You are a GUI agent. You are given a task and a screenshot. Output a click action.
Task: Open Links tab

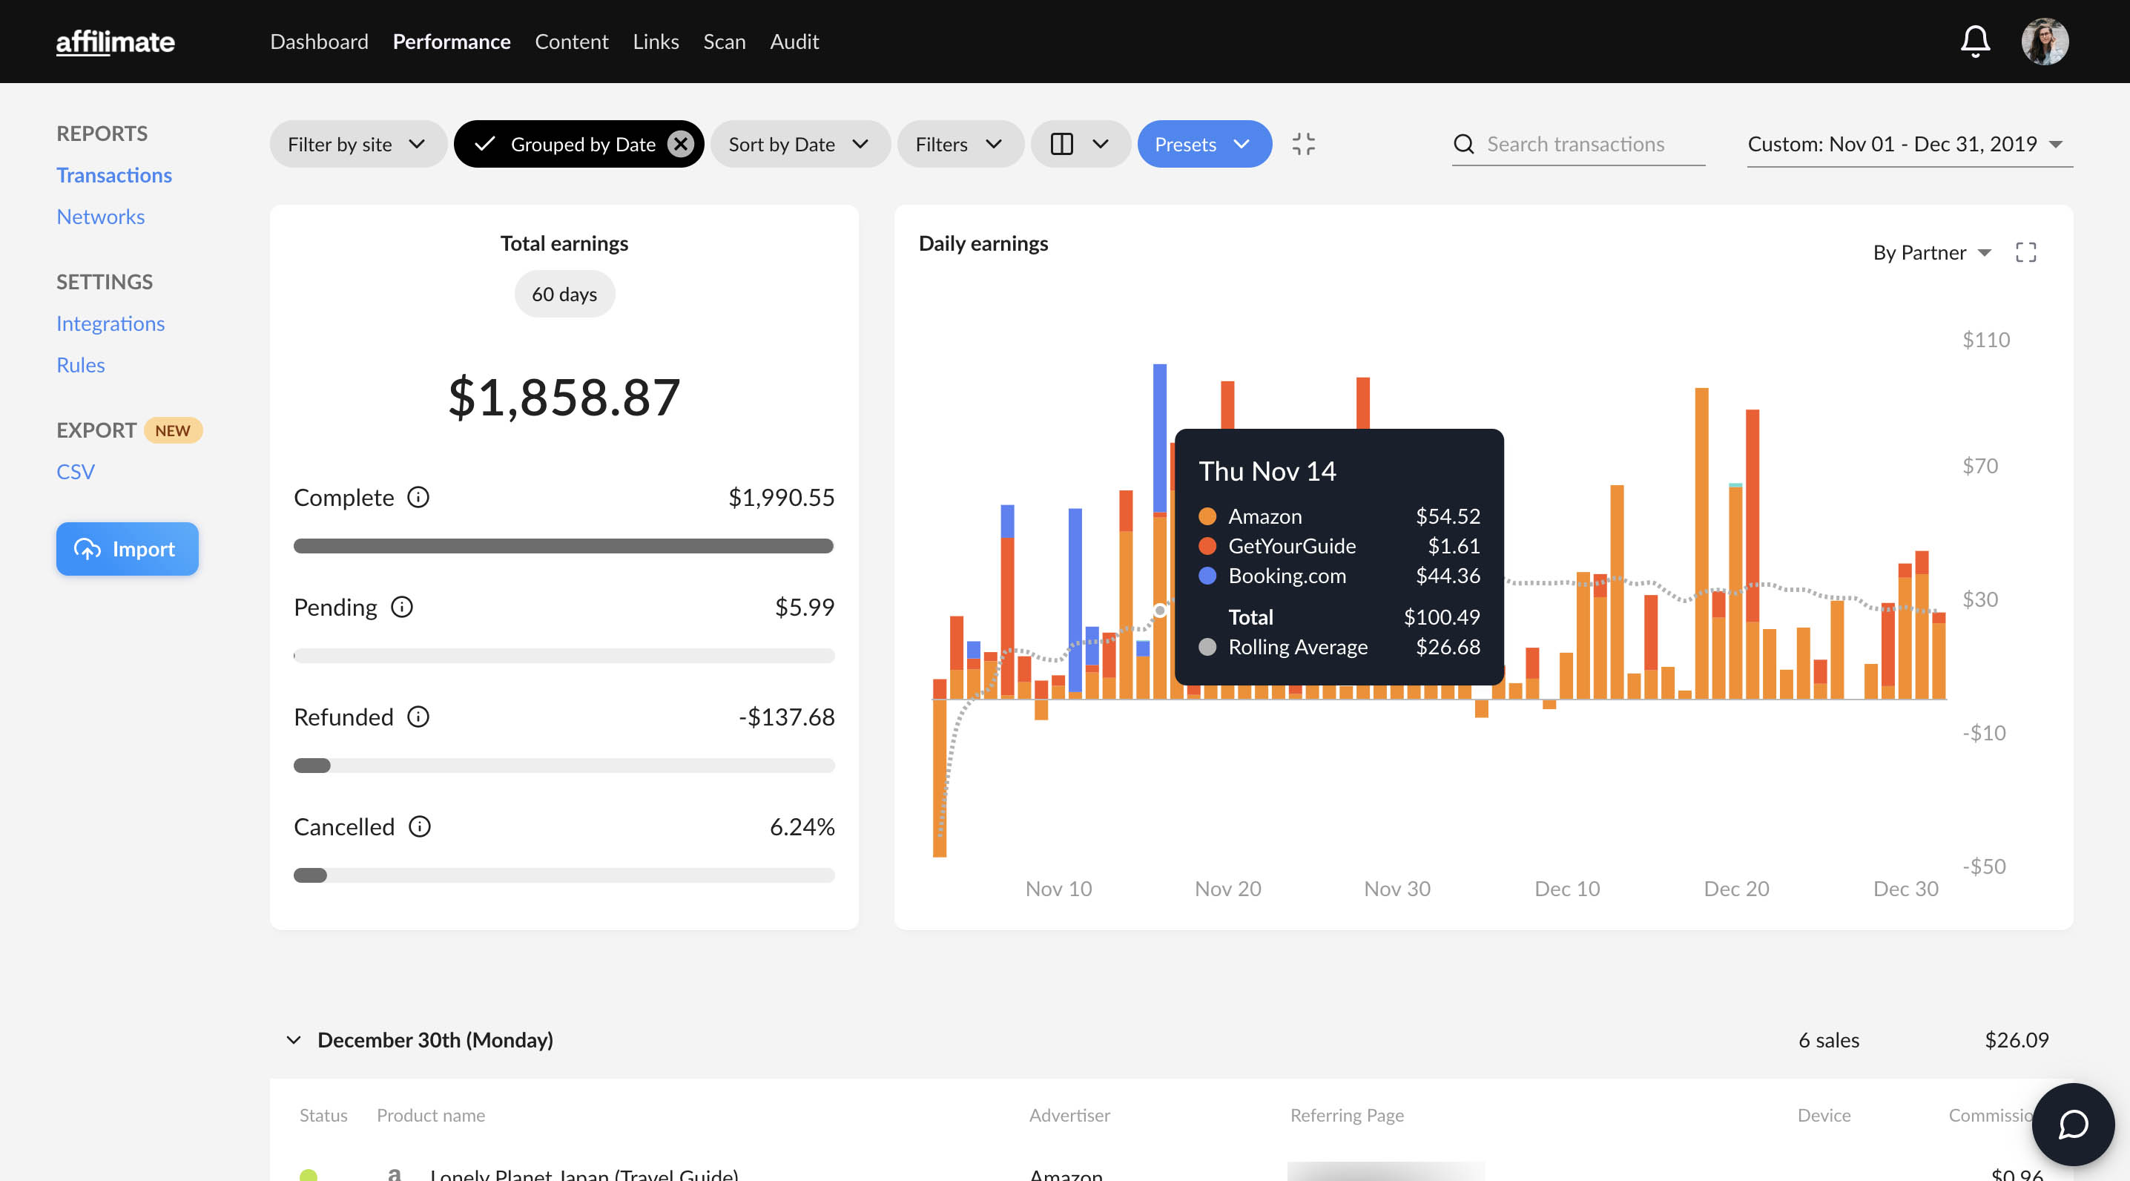(x=656, y=42)
